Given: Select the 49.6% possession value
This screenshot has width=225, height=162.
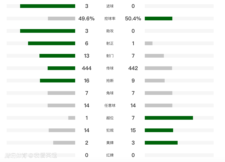Looking at the screenshot, I should coord(87,18).
